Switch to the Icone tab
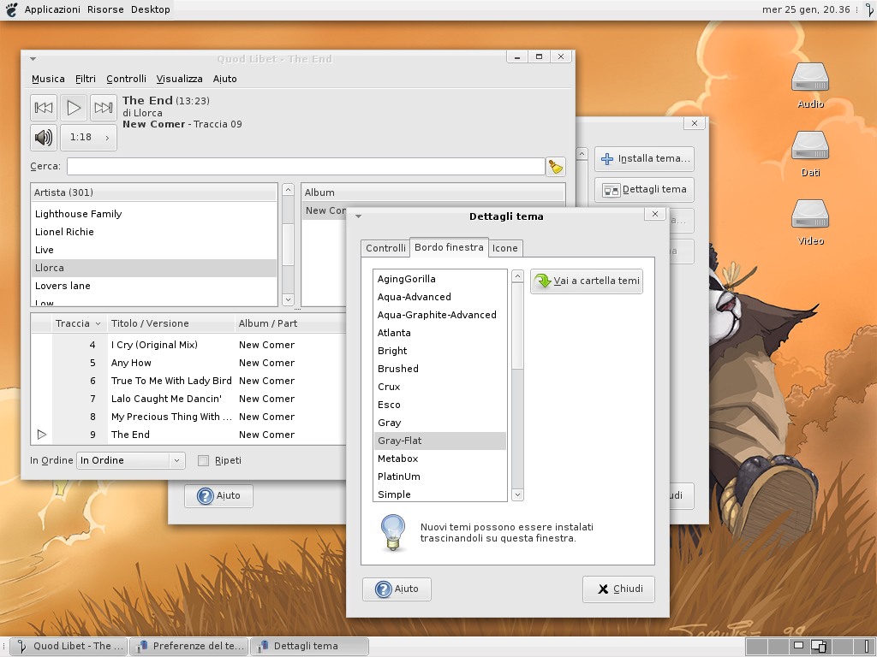Image resolution: width=877 pixels, height=657 pixels. point(505,248)
